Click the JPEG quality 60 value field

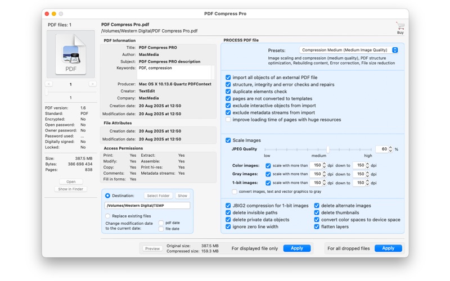click(381, 149)
